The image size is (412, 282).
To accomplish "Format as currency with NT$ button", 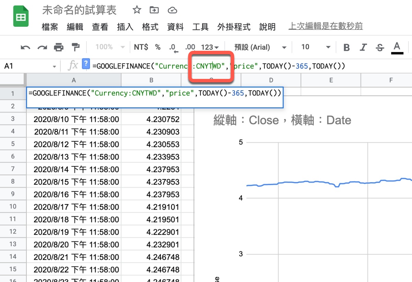I will 141,47.
